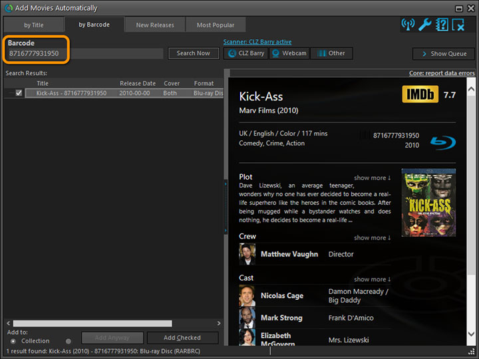This screenshot has width=479, height=359.
Task: Click the close-window X icon in toolbar
Action: click(458, 25)
